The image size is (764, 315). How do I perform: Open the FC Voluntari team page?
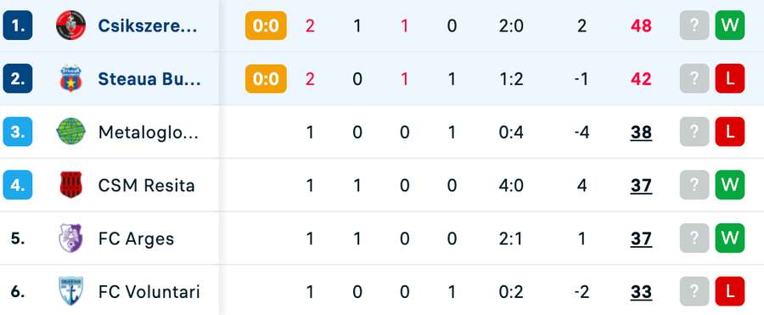pos(149,291)
